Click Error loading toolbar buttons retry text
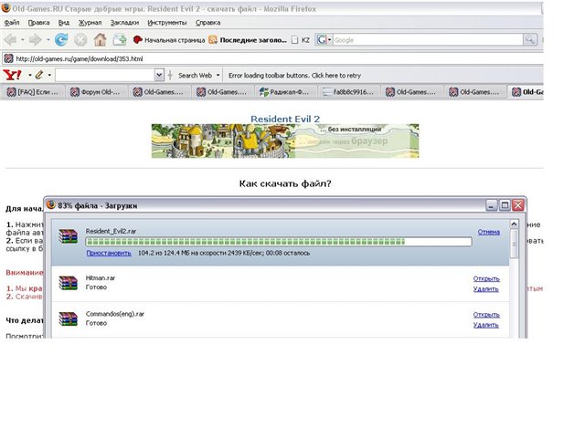585x438 pixels. pyautogui.click(x=294, y=75)
